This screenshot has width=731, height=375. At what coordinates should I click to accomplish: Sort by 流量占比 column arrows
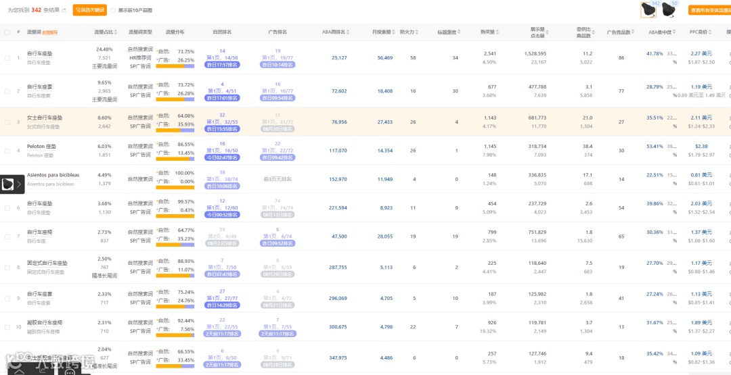coord(116,32)
